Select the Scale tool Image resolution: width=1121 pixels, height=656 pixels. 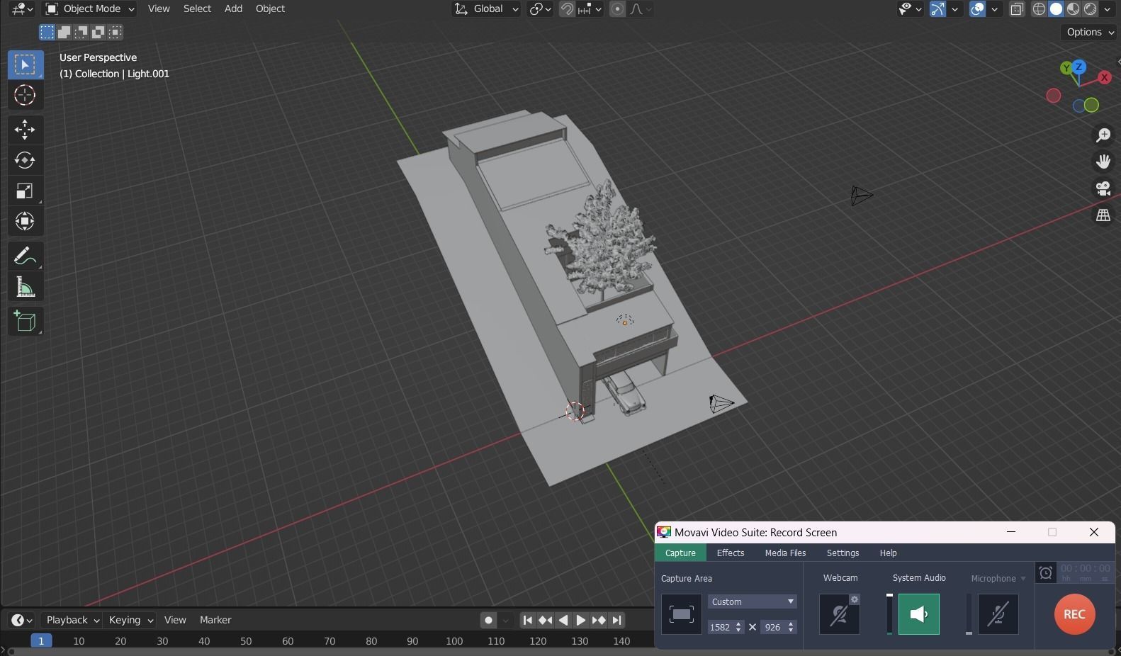(x=25, y=191)
